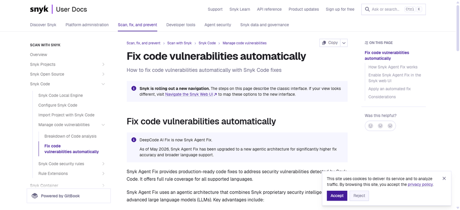Select Scan, fix, and prevent tab
This screenshot has height=210, width=460.
click(x=137, y=25)
